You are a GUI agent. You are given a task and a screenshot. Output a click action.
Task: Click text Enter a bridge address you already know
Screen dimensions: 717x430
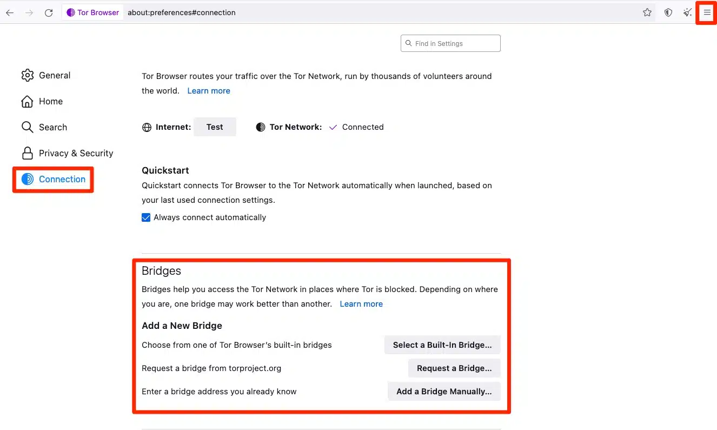[x=219, y=392]
